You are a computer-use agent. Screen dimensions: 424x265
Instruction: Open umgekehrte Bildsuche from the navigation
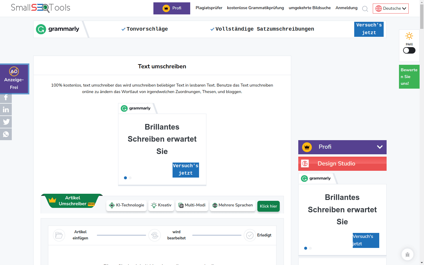[310, 8]
